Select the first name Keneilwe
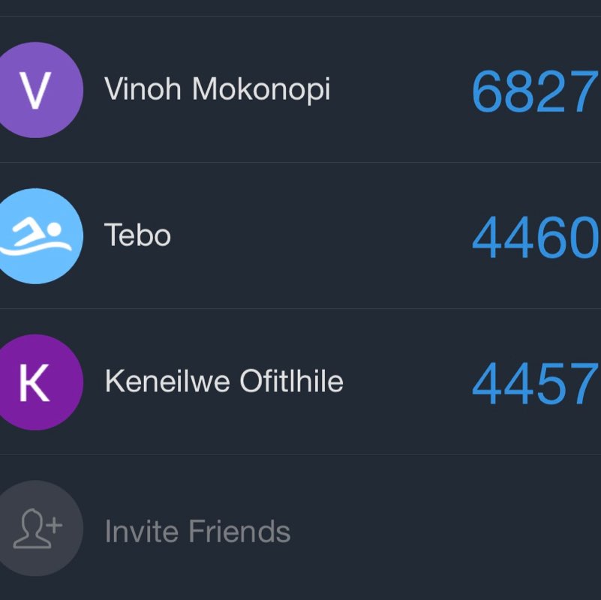This screenshot has width=601, height=600. [168, 382]
